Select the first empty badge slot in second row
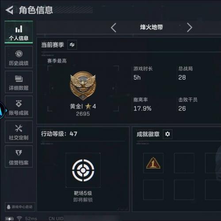Viewport: 221px width, 221px height. coord(153,190)
